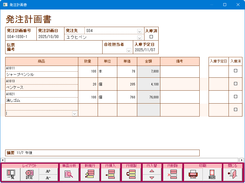Click the 印刷 範囲 button
Viewport: 245px width, 183px height.
(x=212, y=174)
